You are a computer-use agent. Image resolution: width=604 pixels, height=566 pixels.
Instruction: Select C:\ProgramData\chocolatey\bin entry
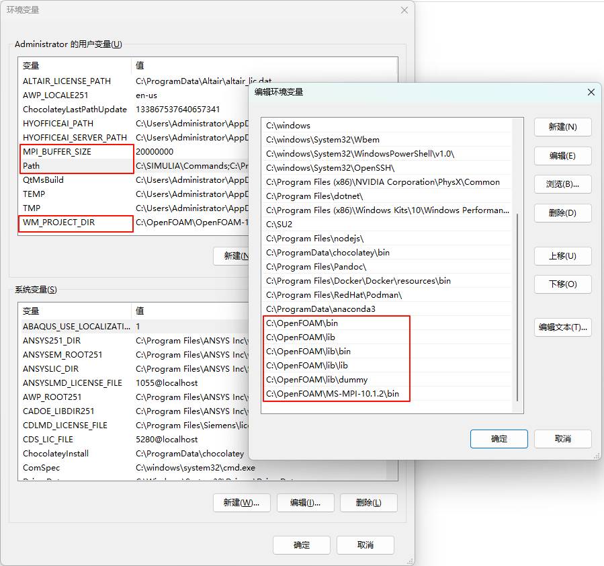[x=387, y=253]
